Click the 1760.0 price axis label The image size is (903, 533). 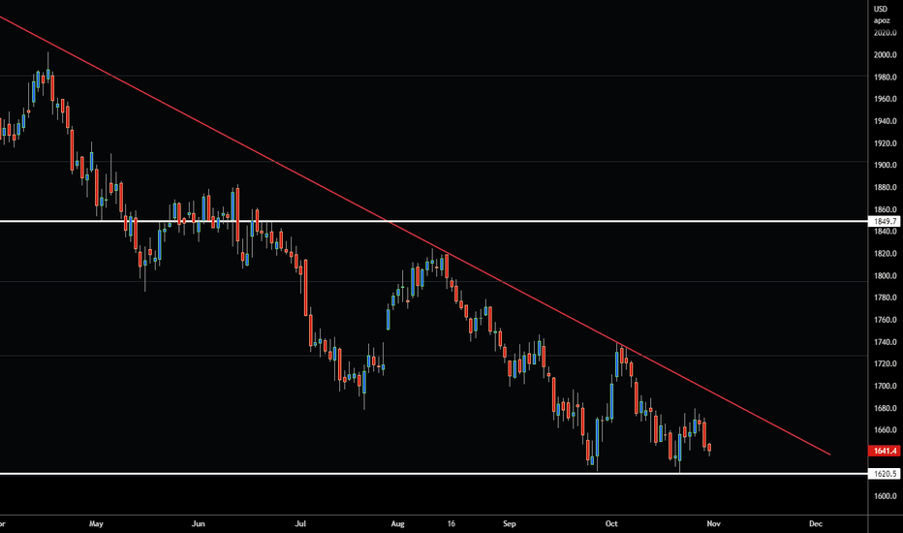pyautogui.click(x=886, y=320)
